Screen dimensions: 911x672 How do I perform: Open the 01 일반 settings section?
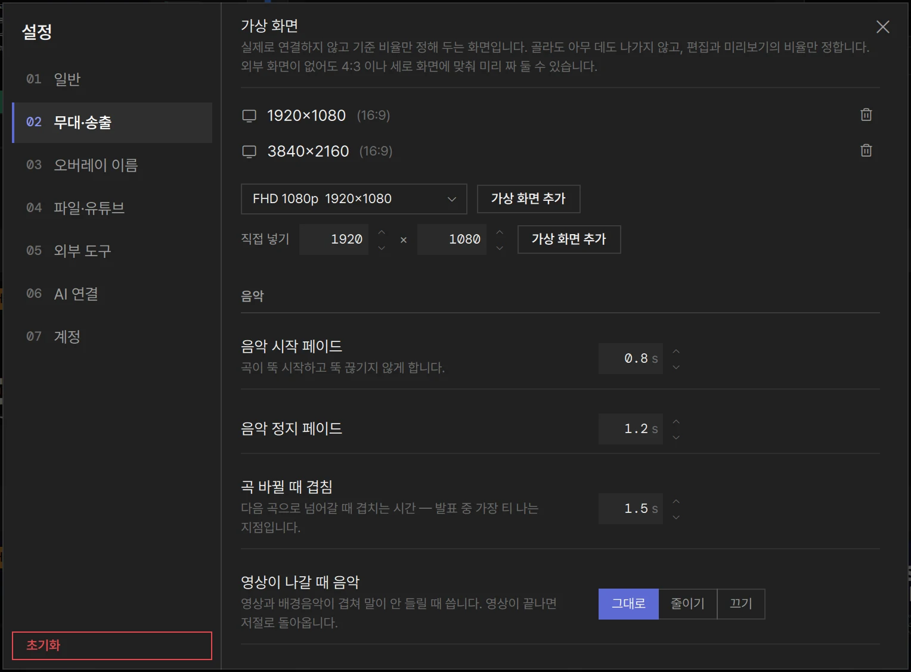coord(112,79)
